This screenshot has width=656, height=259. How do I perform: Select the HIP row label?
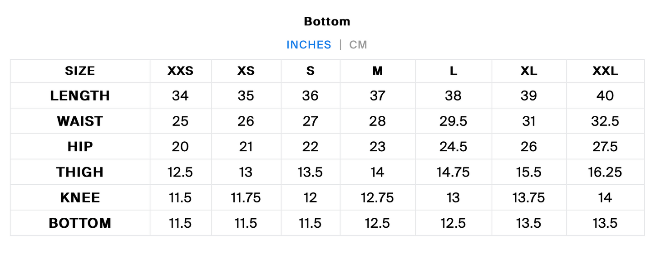pos(80,147)
